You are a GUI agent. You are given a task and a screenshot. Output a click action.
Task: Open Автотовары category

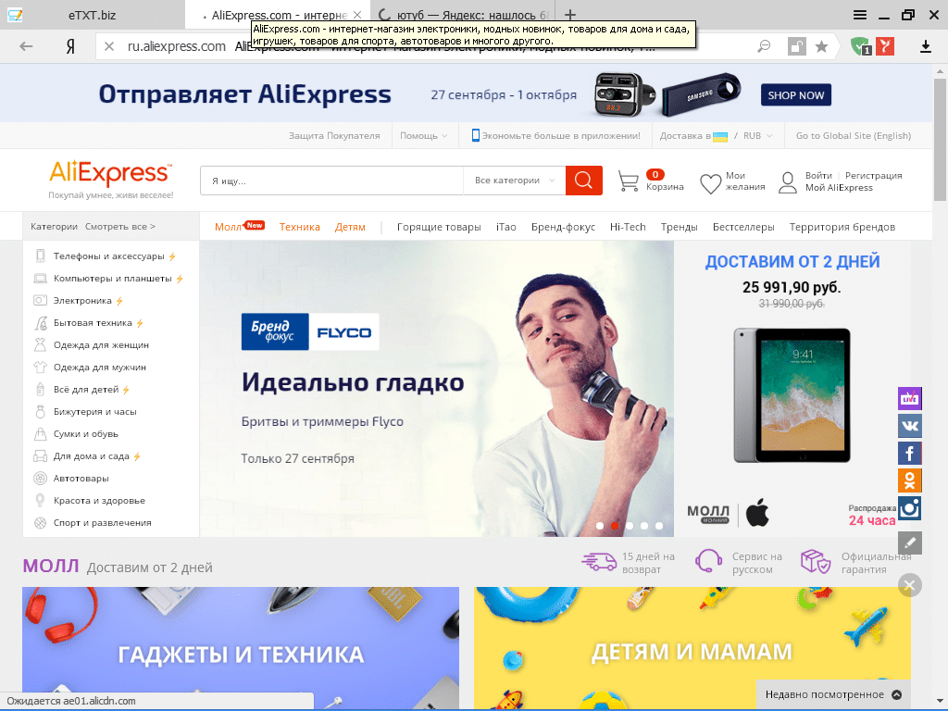[x=81, y=479]
